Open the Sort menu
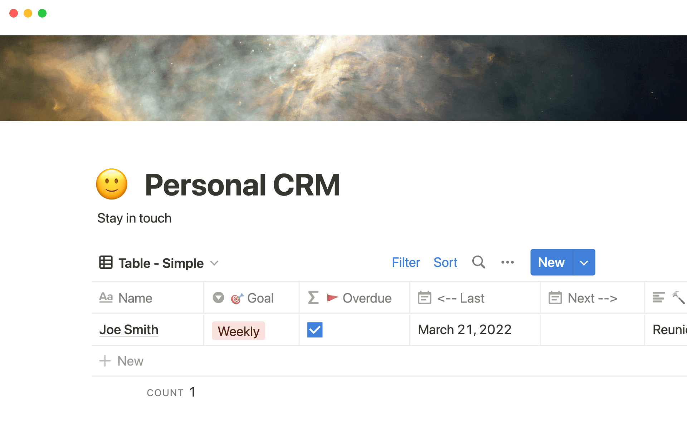The width and height of the screenshot is (687, 429). 445,262
